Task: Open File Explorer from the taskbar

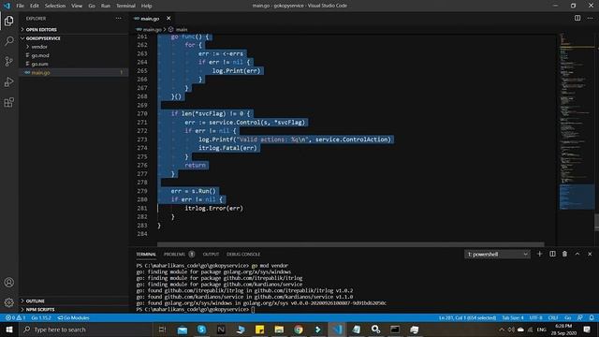Action: 279,330
